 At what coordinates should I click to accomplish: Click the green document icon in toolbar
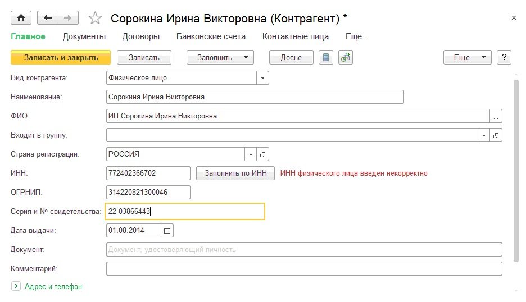click(345, 57)
